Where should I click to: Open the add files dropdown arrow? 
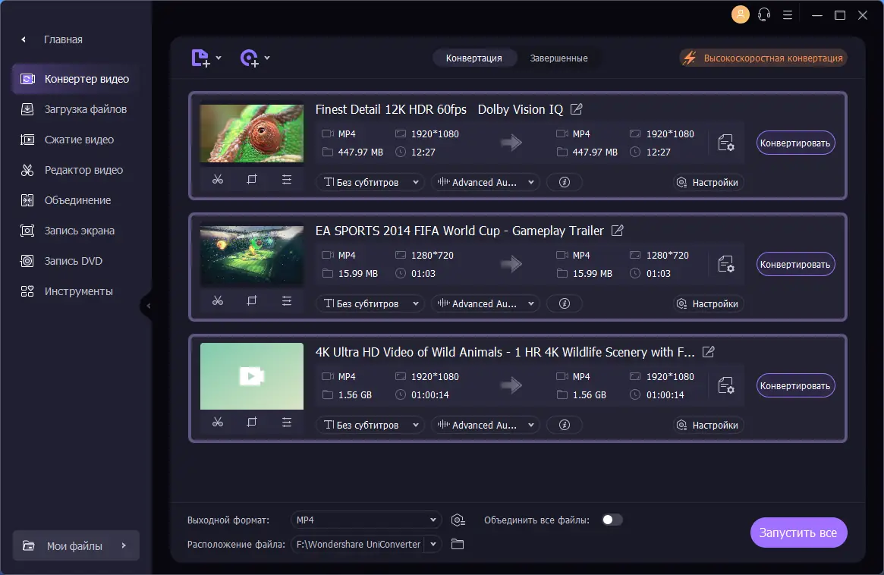[x=219, y=58]
